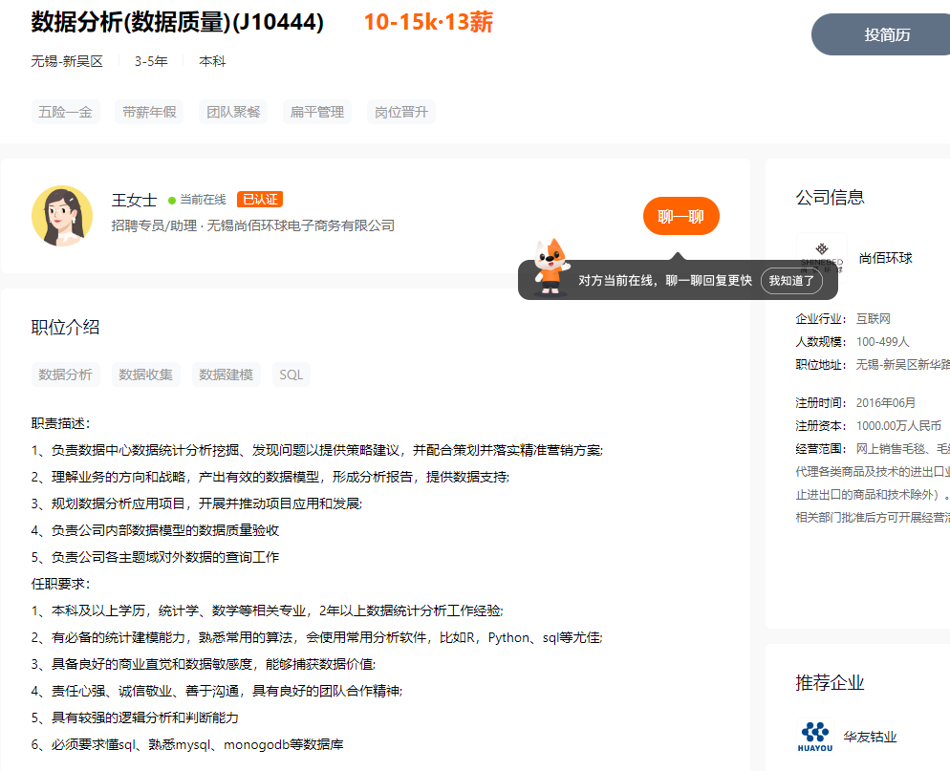Click the 岗位晋升 benefit tag
Viewport: 950px width, 771px height.
[x=401, y=112]
